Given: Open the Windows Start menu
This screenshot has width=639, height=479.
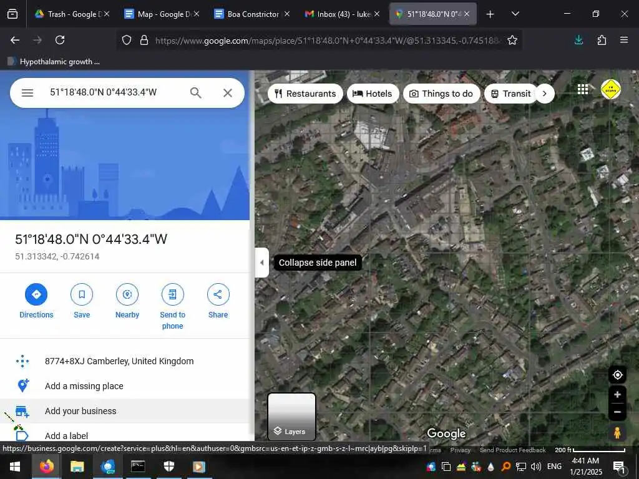Looking at the screenshot, I should 15,467.
